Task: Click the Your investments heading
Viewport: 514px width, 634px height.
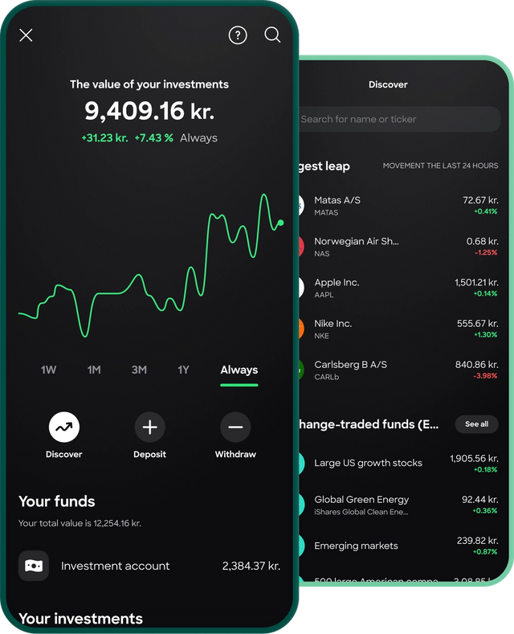Action: click(x=80, y=619)
